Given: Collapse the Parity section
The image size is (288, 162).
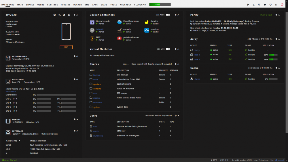Looking at the screenshot, I should (x=279, y=15).
